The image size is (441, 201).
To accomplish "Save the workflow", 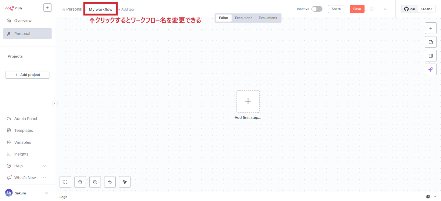I will [357, 9].
